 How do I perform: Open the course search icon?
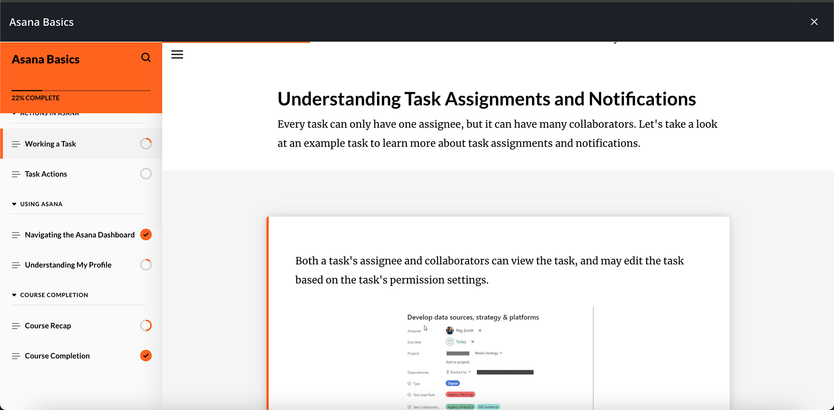pyautogui.click(x=146, y=57)
